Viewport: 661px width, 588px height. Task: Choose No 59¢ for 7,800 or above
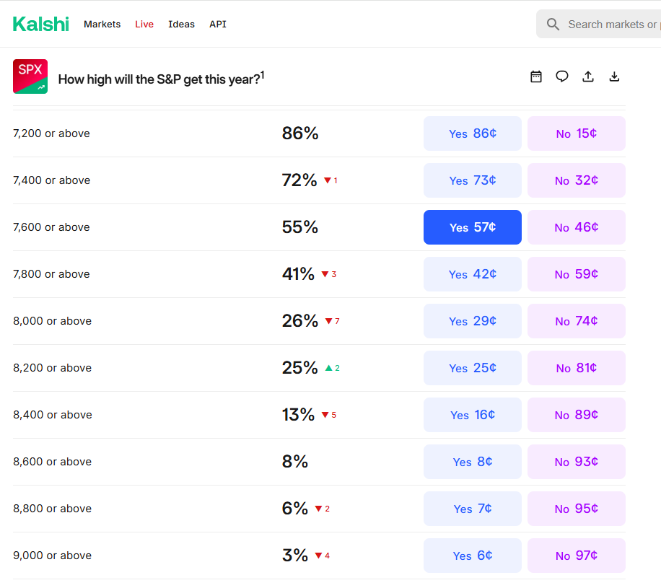577,274
